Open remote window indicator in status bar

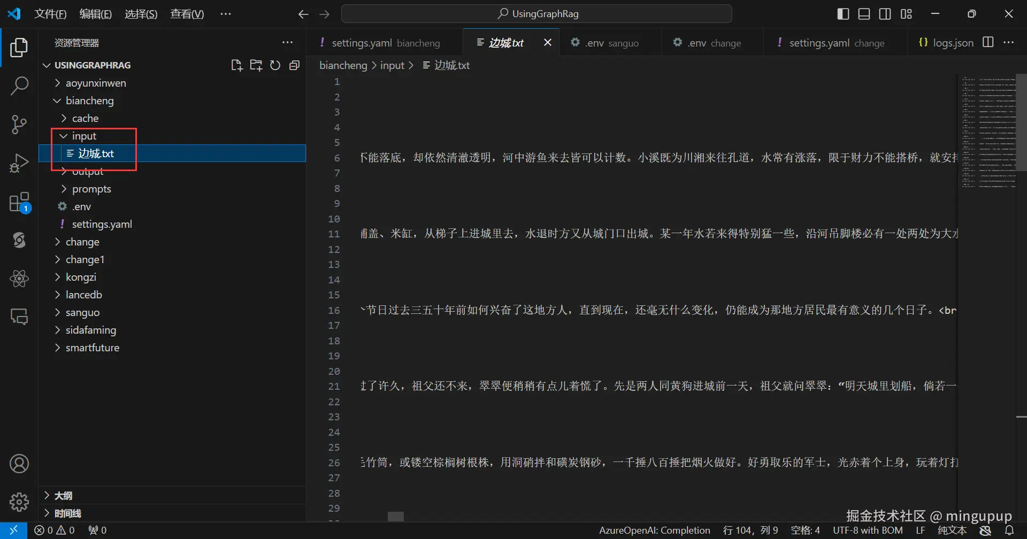point(14,530)
